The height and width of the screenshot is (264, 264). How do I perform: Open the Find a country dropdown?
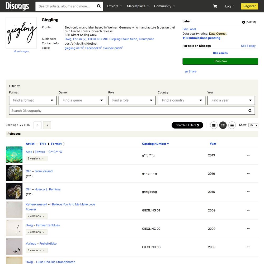coord(182,100)
